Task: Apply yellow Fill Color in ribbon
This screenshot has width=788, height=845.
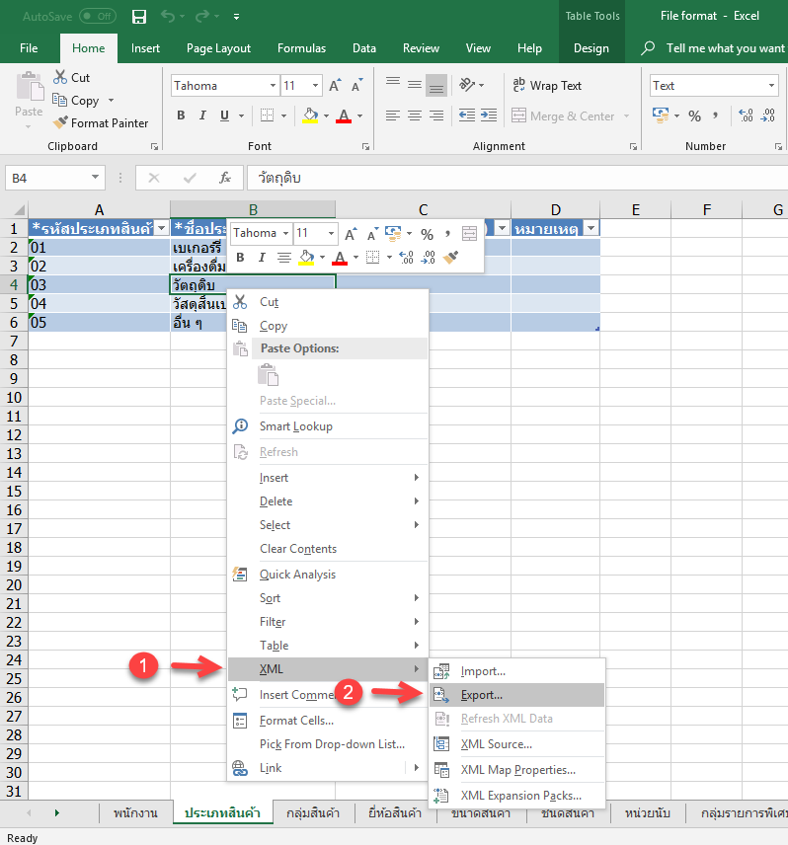Action: [x=310, y=115]
